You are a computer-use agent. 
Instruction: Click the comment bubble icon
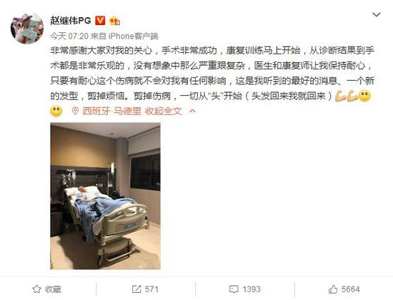click(234, 289)
